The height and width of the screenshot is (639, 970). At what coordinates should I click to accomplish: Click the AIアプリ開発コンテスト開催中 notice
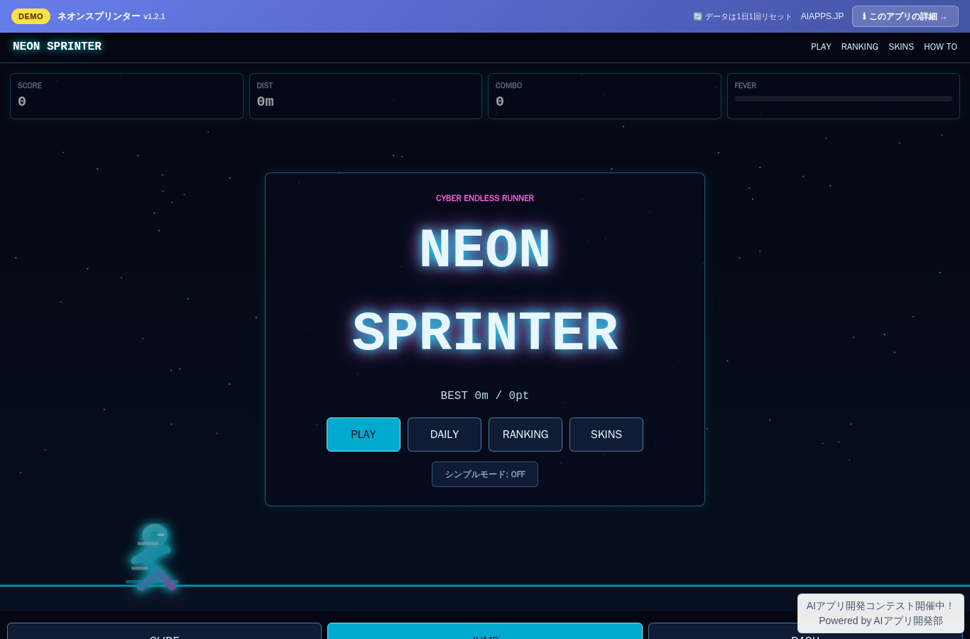point(881,613)
